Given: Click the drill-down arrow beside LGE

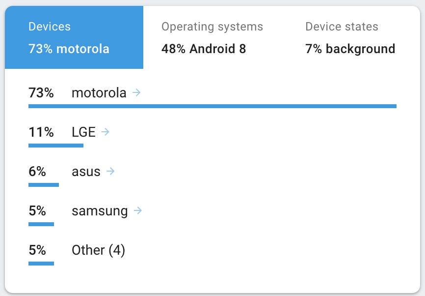Looking at the screenshot, I should 105,132.
